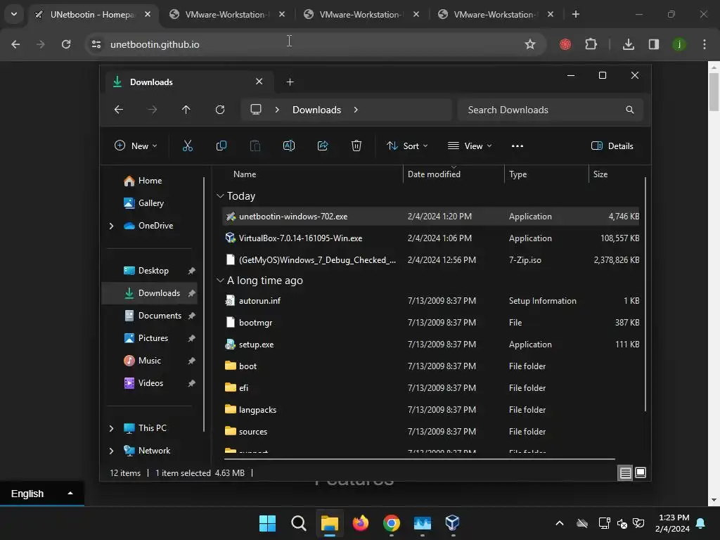Switch to the second VMware-Workstation tab
The height and width of the screenshot is (540, 720).
(361, 15)
